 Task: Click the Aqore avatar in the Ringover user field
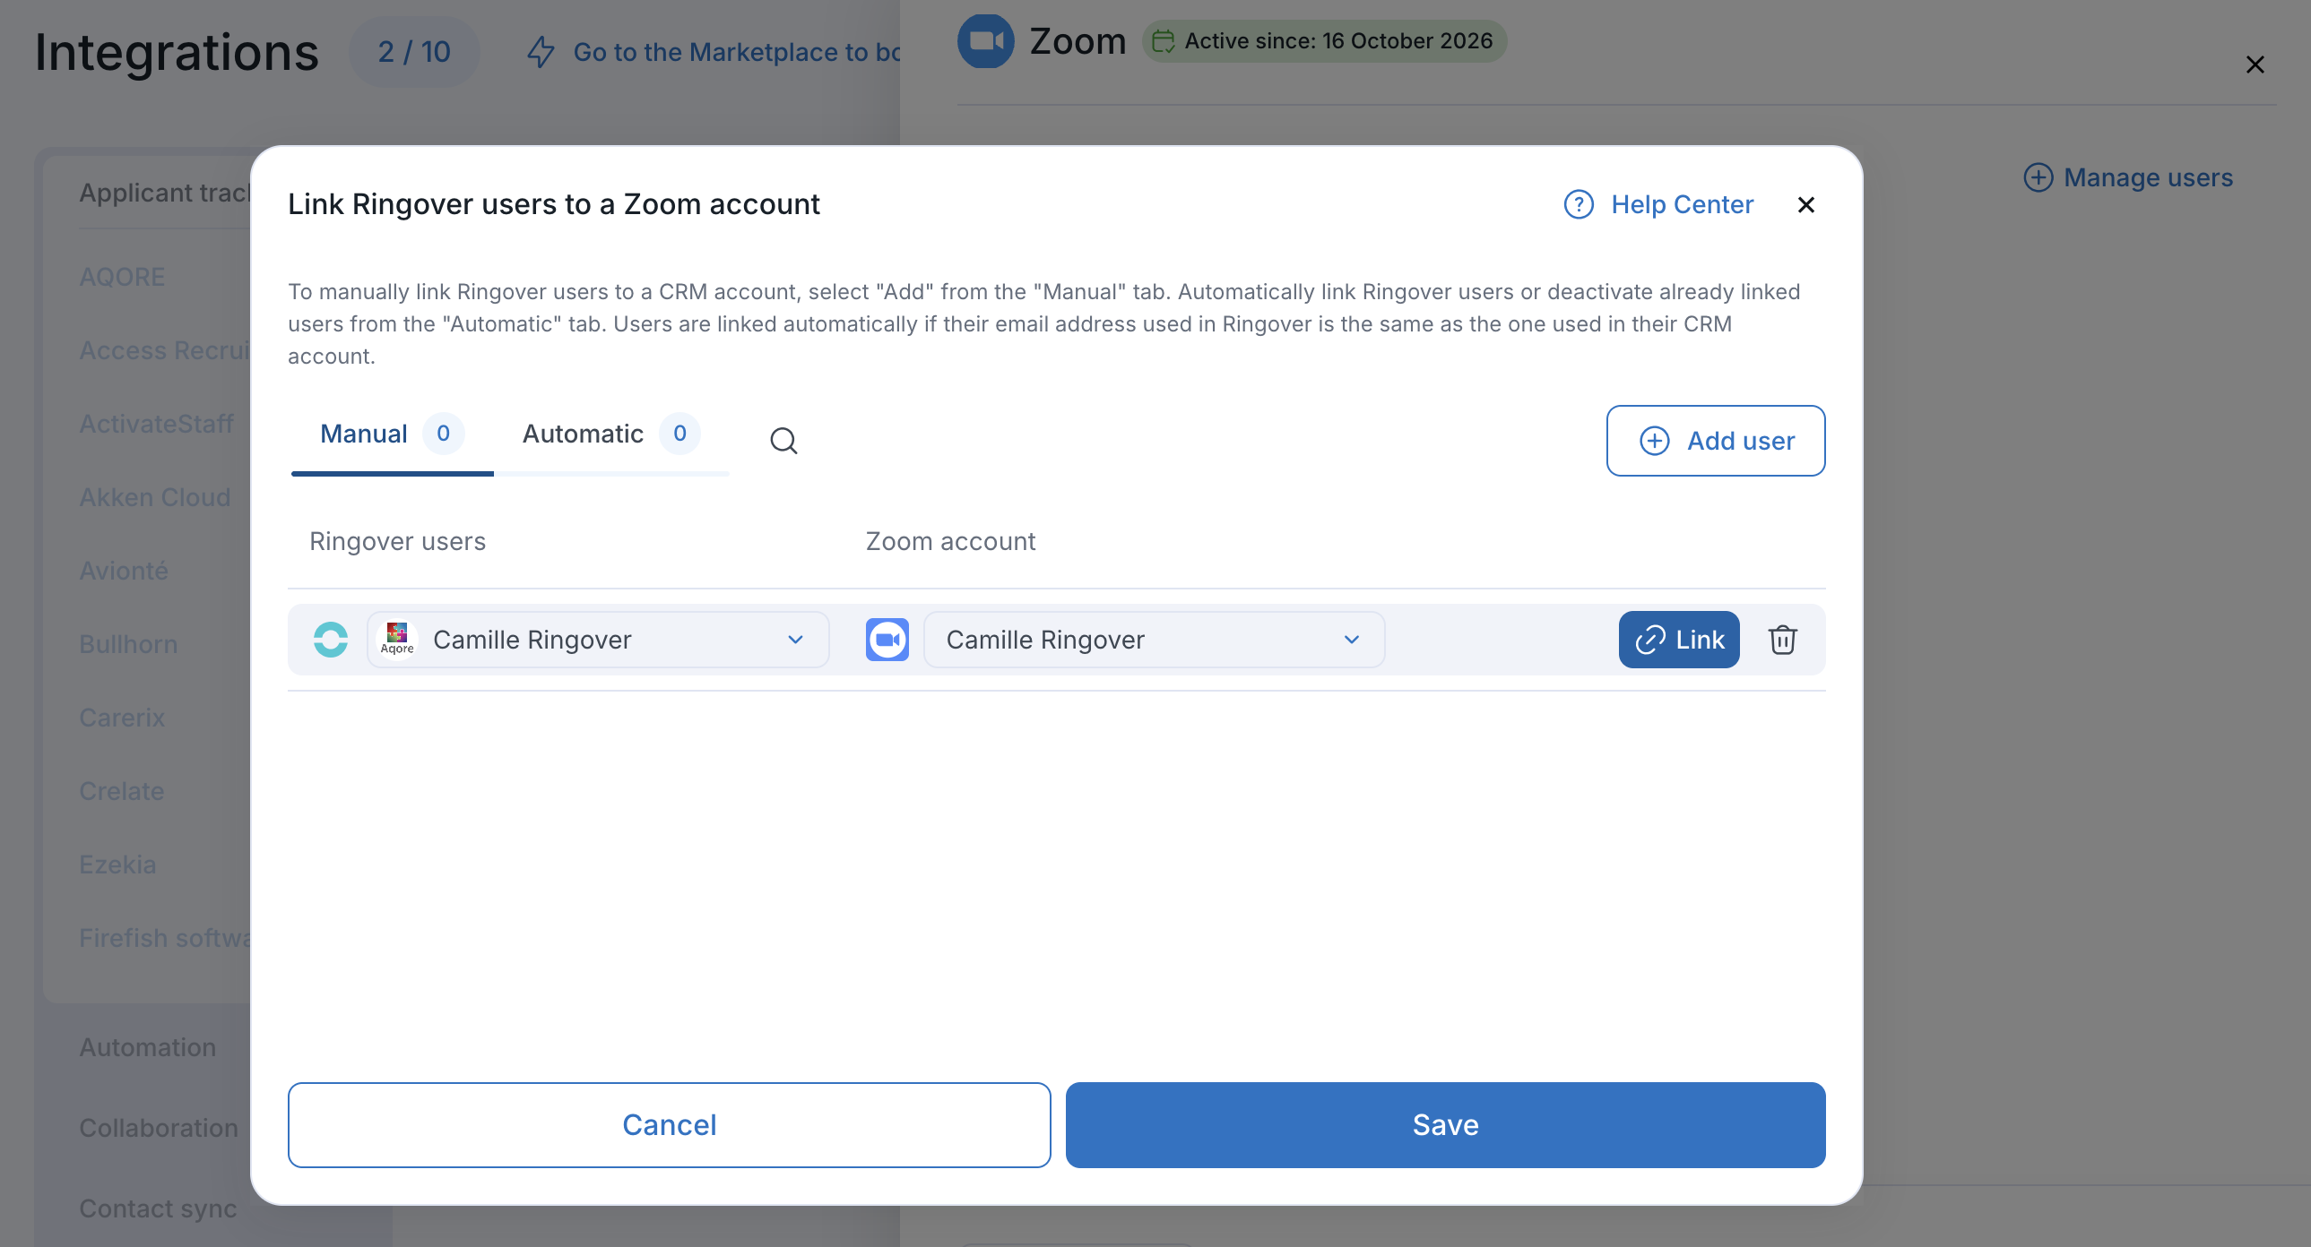pos(396,640)
